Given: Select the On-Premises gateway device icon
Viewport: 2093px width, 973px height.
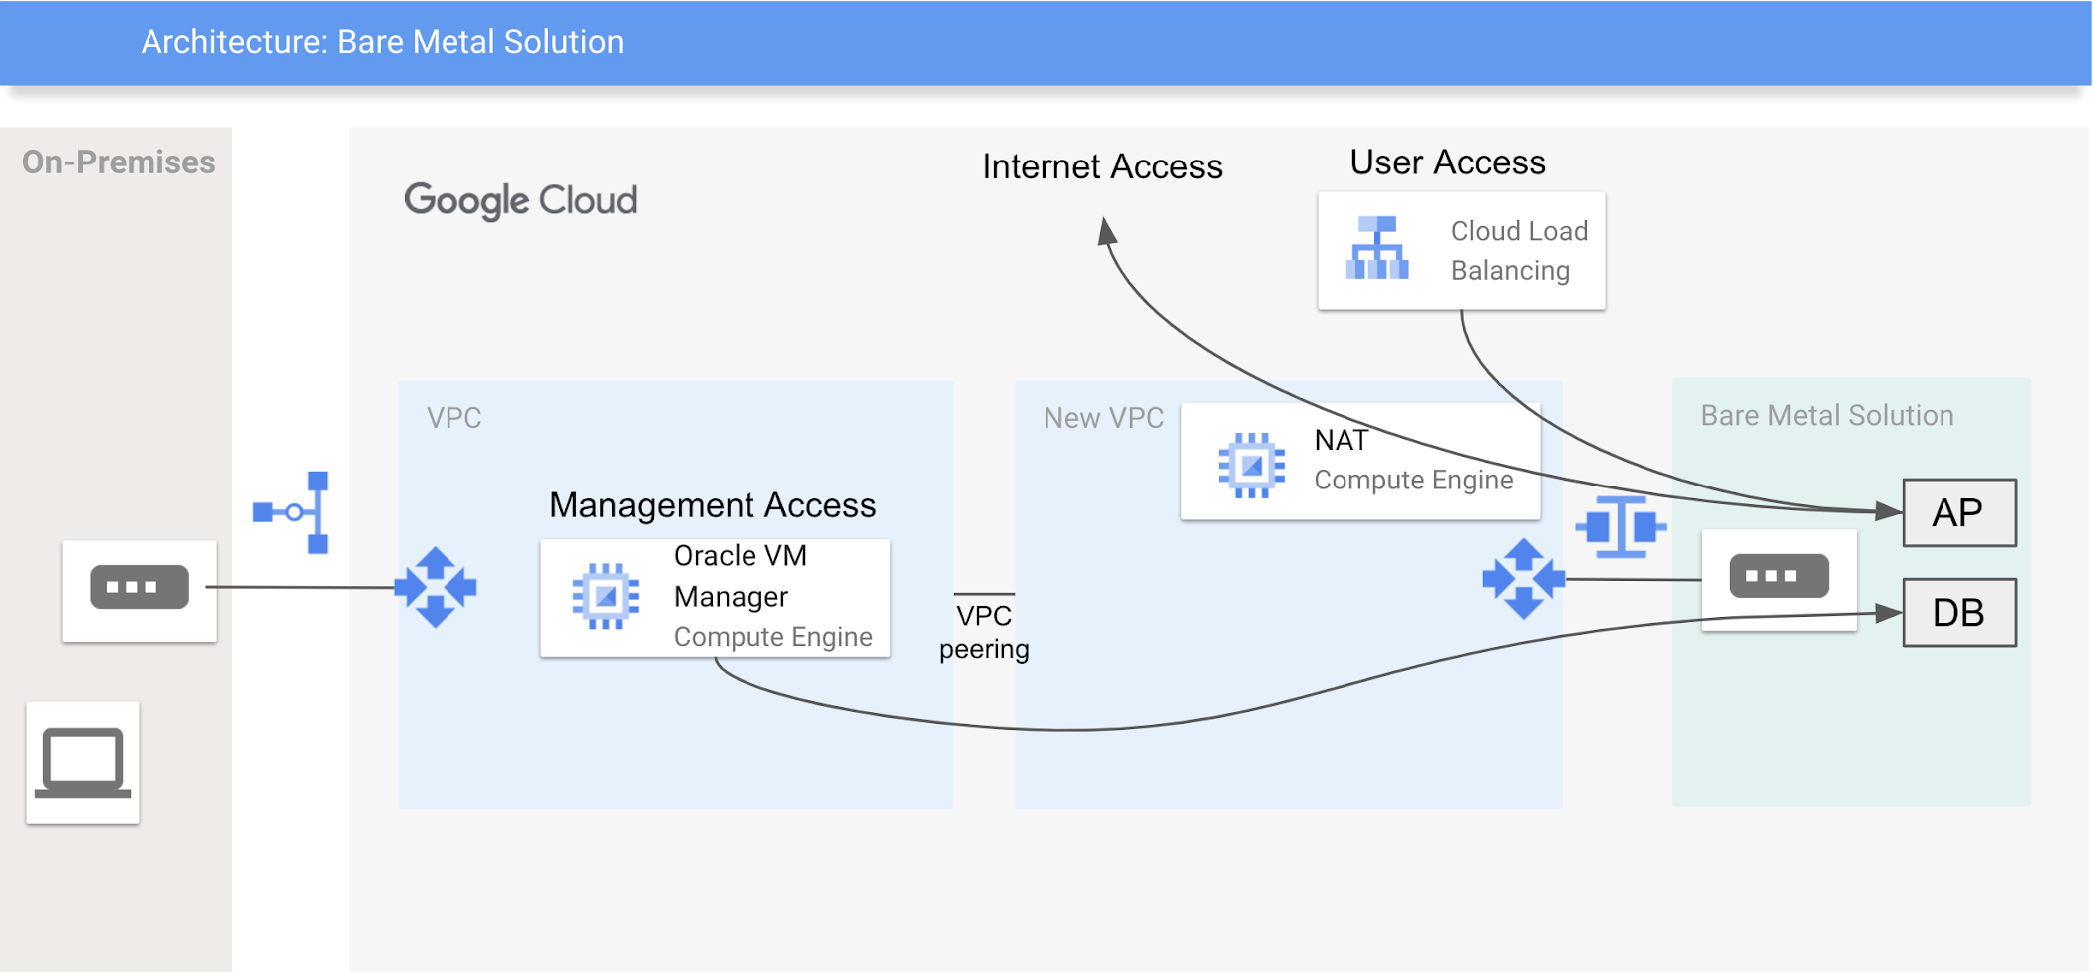Looking at the screenshot, I should [140, 587].
